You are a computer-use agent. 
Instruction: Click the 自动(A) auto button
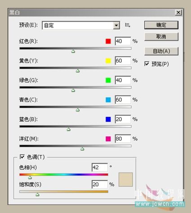click(161, 51)
